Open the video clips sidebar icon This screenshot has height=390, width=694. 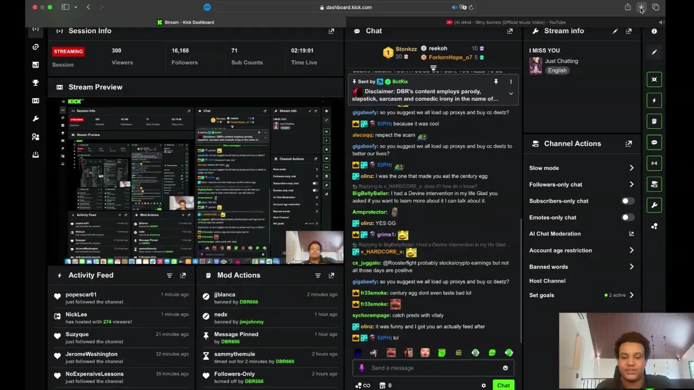tap(35, 101)
